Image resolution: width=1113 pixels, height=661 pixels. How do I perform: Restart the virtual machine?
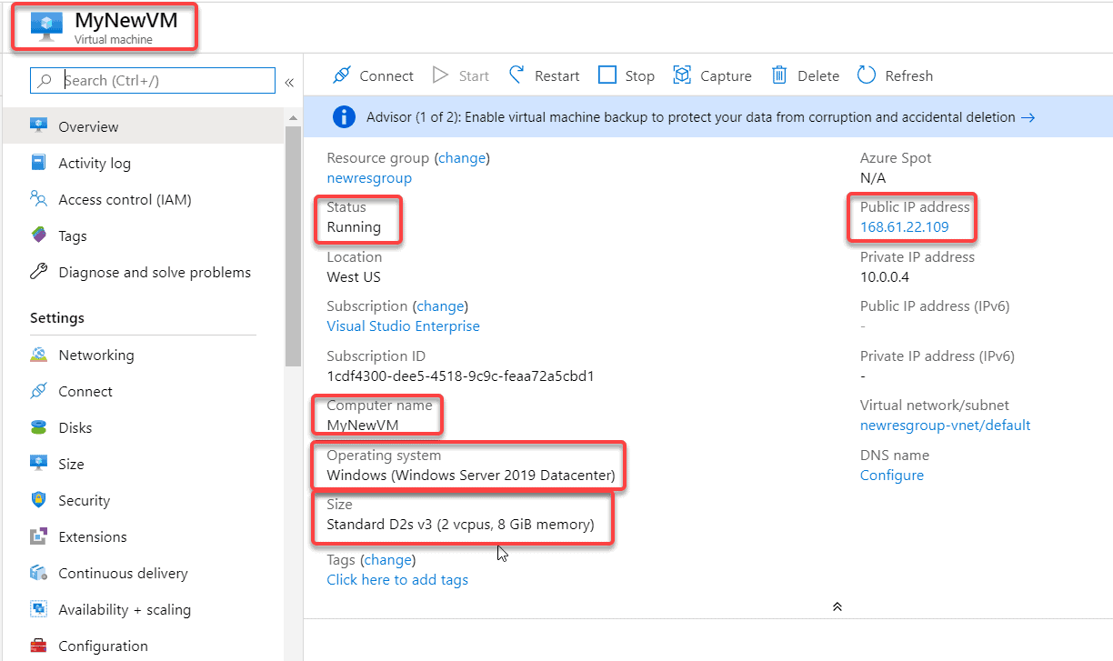tap(544, 75)
